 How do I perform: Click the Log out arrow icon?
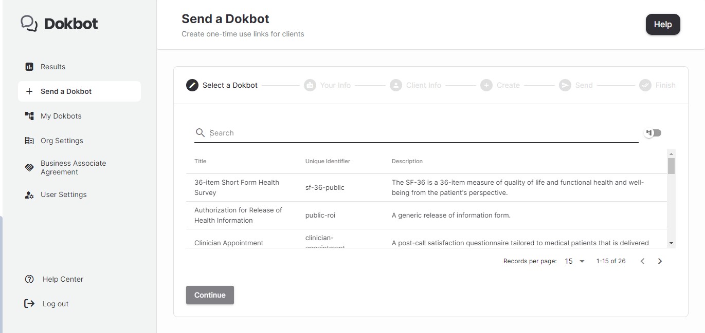[29, 304]
